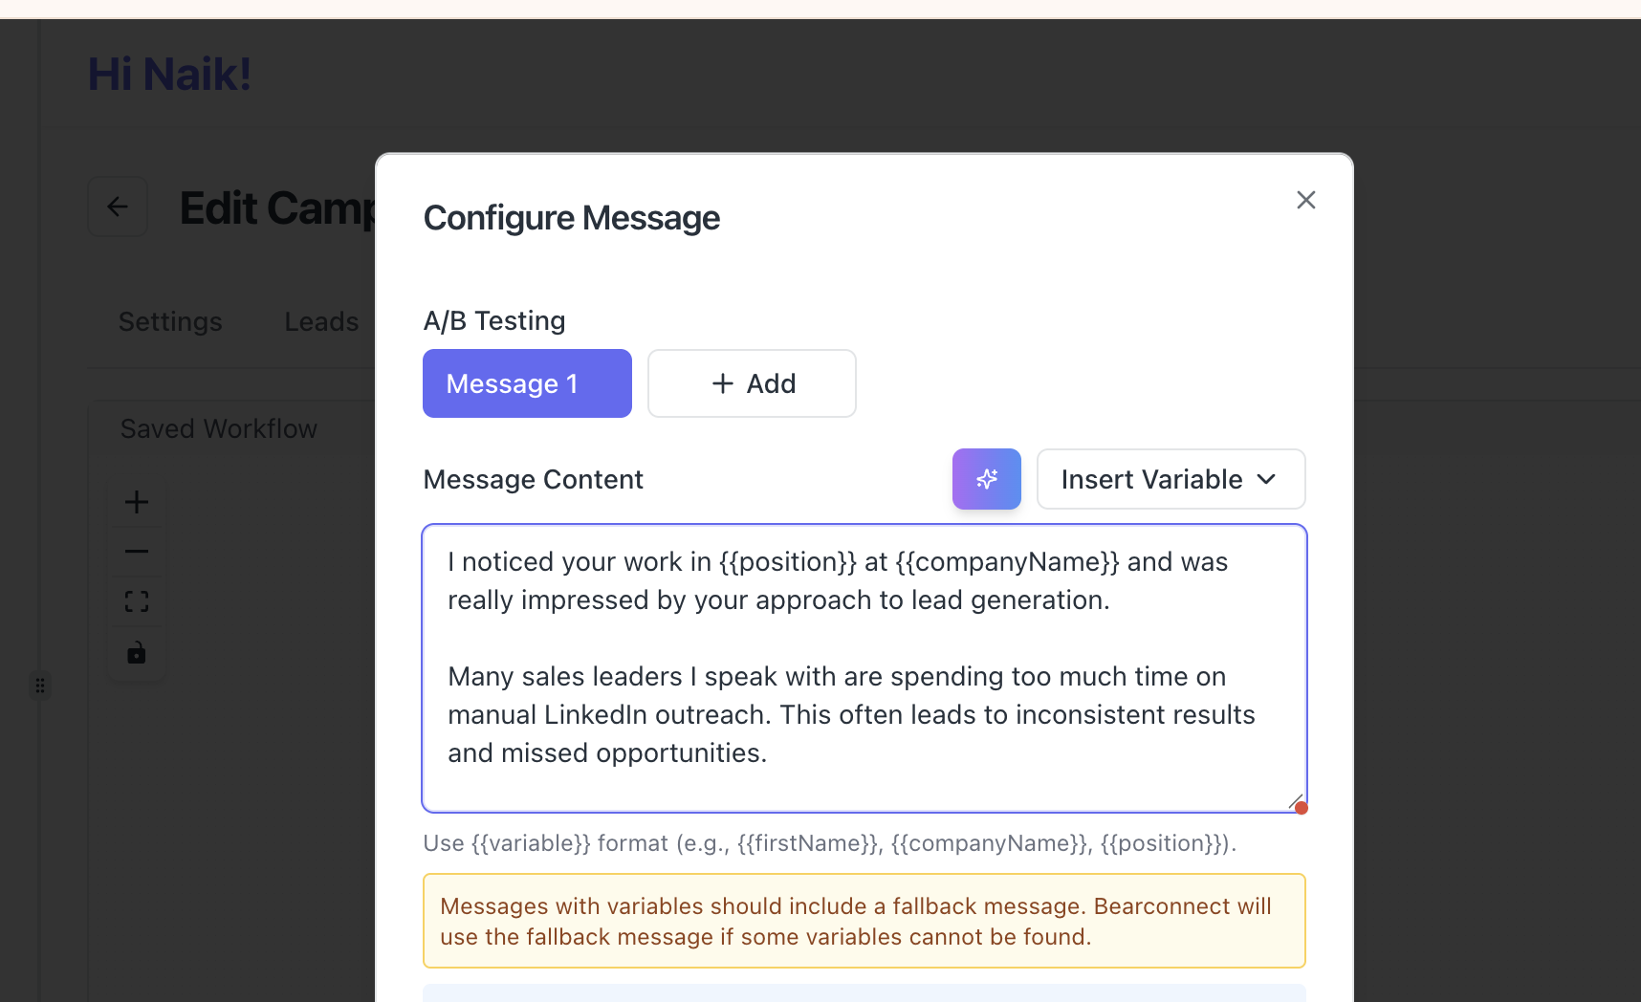Add a new A/B testing message

coord(752,383)
